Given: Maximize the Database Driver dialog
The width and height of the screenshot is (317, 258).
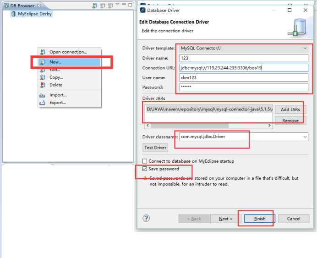Looking at the screenshot, I should click(290, 10).
